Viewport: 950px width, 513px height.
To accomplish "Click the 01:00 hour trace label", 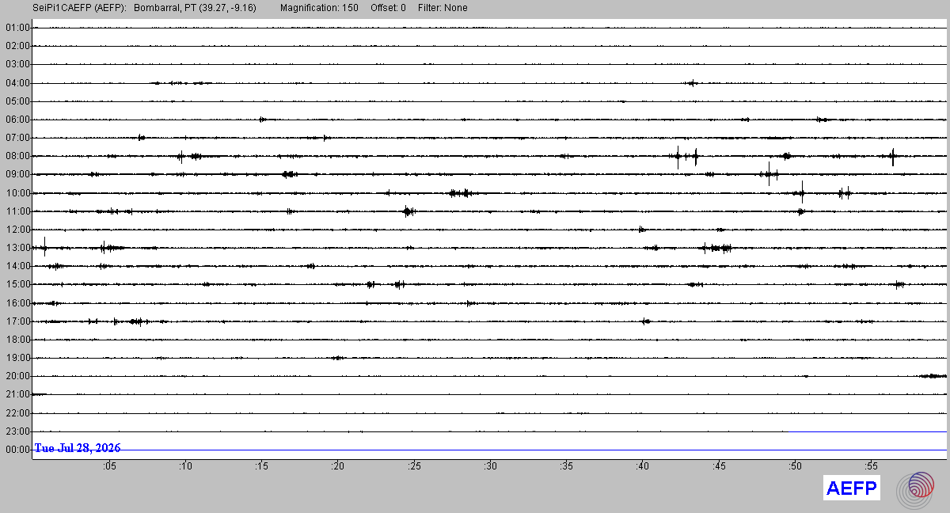I will pyautogui.click(x=17, y=28).
